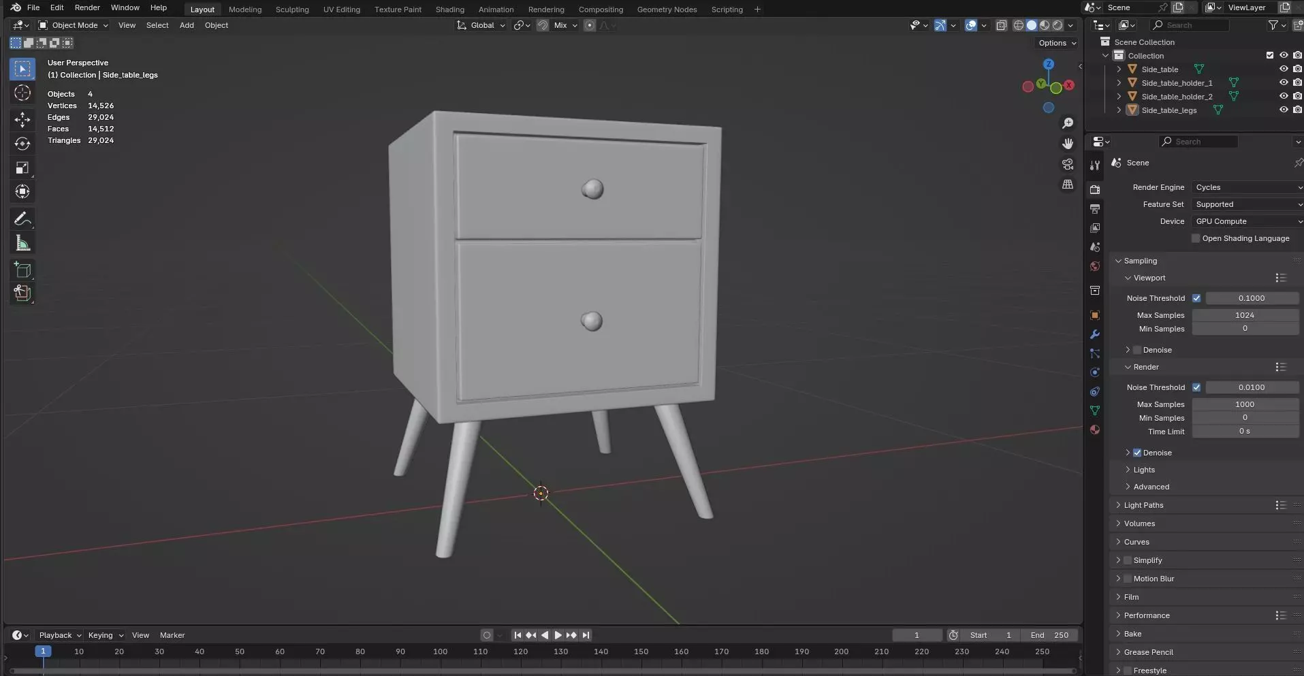1304x676 pixels.
Task: Open the Tool properties tab
Action: click(1095, 165)
